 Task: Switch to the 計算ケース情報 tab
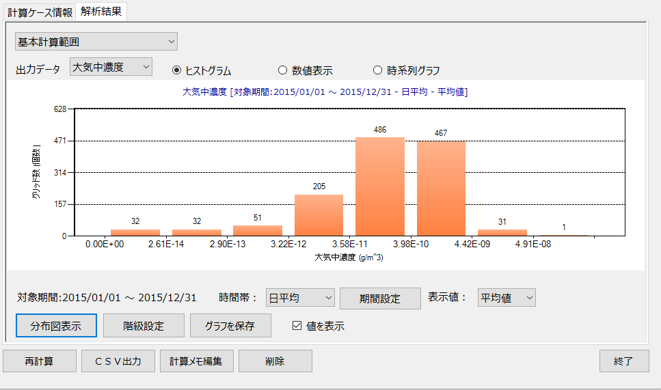(x=40, y=12)
